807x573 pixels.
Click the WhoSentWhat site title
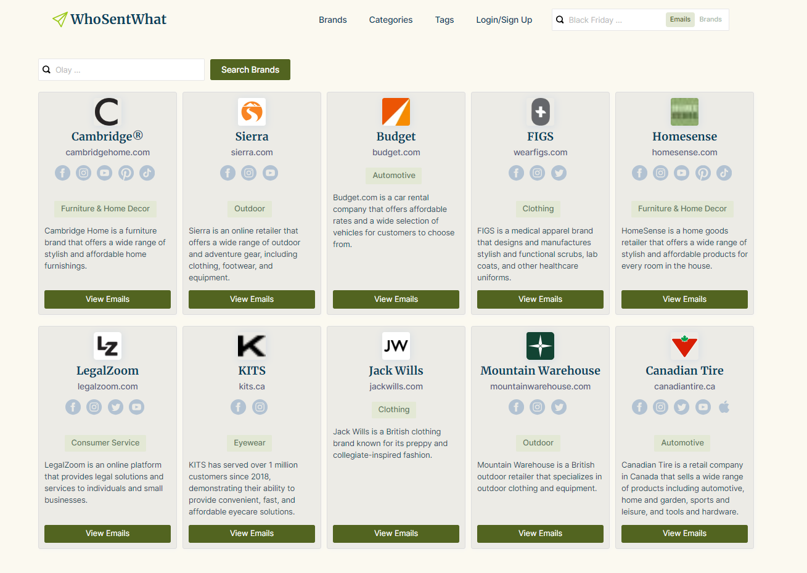118,19
